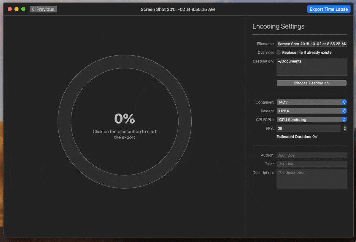Open the Container MOV dropdown
356x242 pixels.
311,102
